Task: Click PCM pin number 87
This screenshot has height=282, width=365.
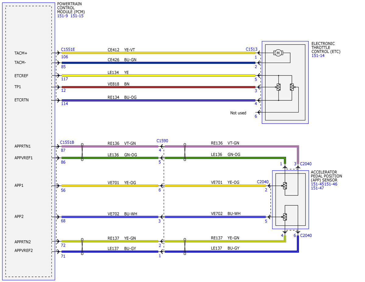Action: point(63,150)
